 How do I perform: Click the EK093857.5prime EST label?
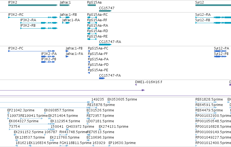coord(59,110)
